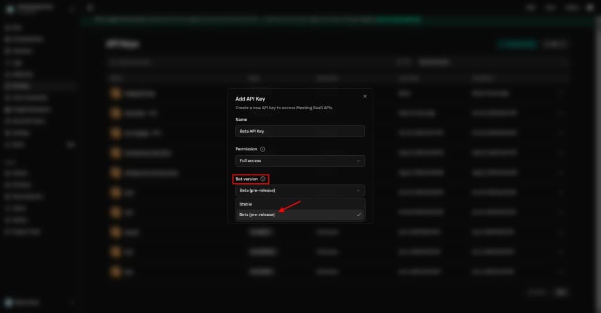Click the Name field containing Beta API Key
The image size is (601, 313).
coord(300,131)
